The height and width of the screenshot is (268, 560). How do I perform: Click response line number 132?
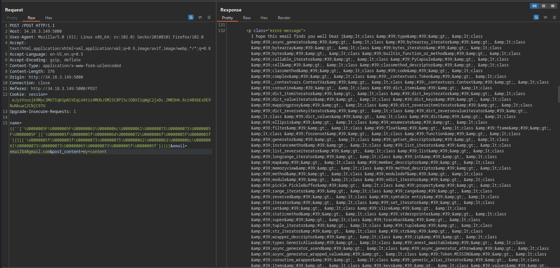(x=222, y=31)
